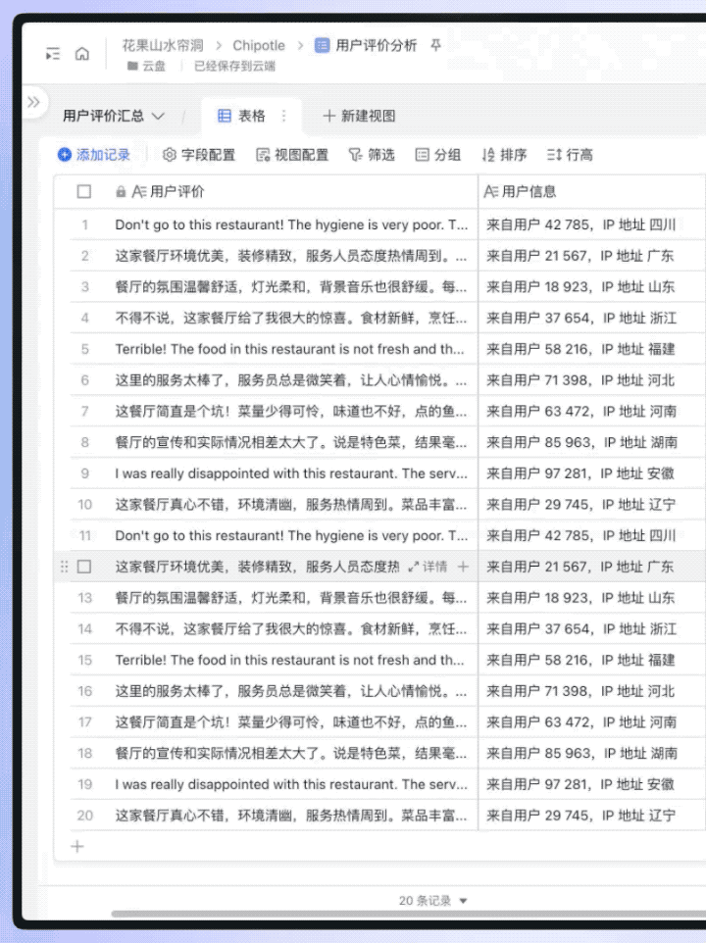Click the pin icon beside 用户评价分析

pyautogui.click(x=436, y=45)
